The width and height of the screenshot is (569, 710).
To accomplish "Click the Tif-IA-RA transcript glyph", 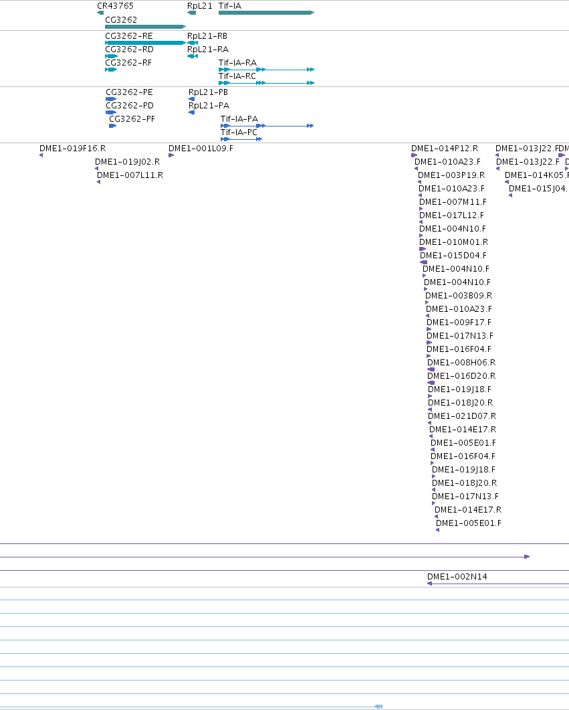I will pyautogui.click(x=266, y=70).
